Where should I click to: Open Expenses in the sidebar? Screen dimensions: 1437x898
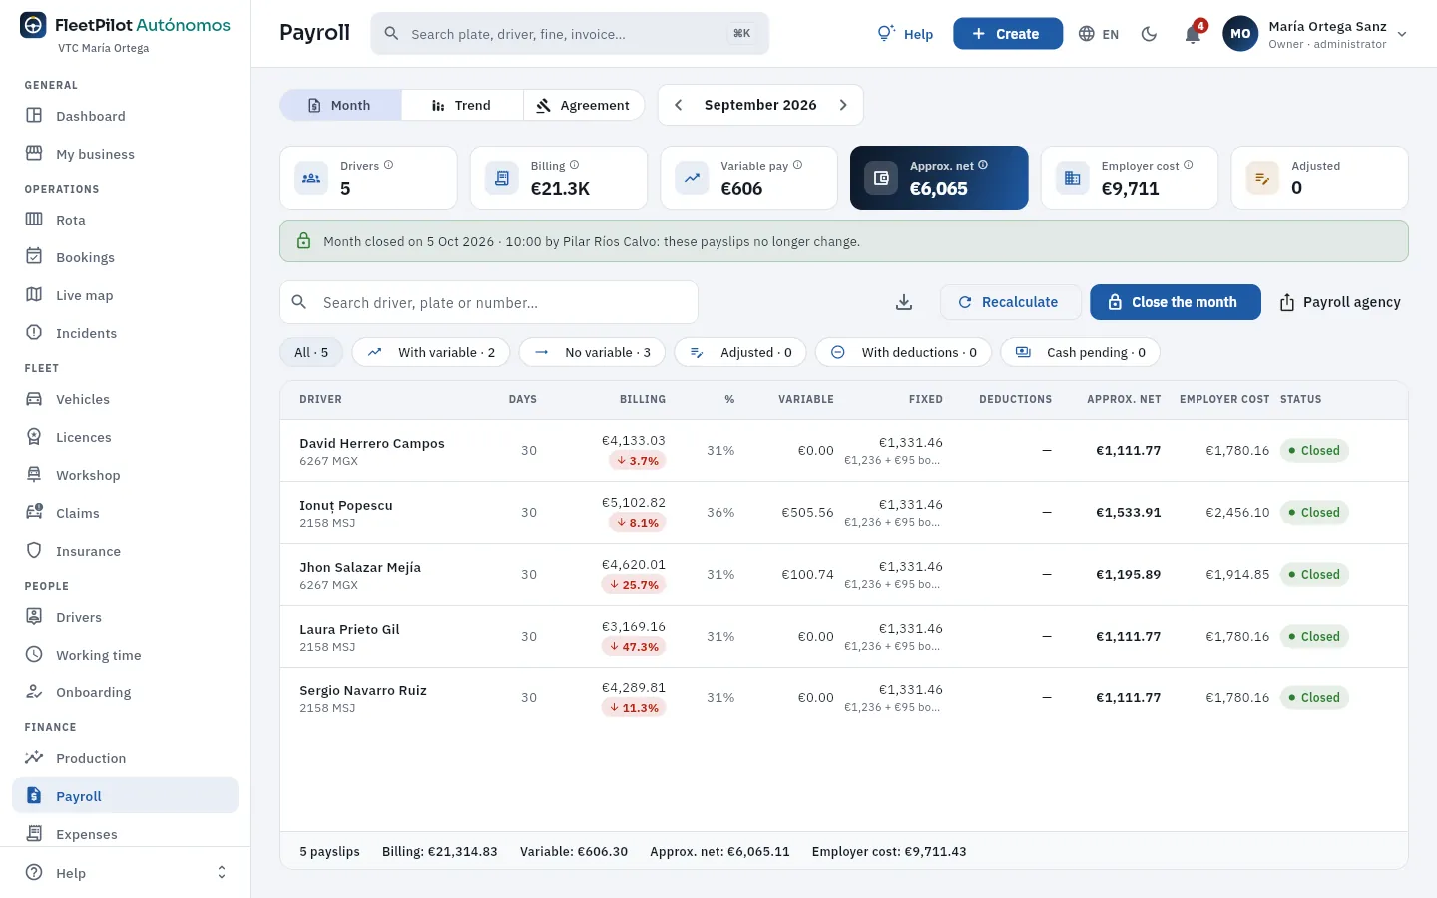[126, 834]
